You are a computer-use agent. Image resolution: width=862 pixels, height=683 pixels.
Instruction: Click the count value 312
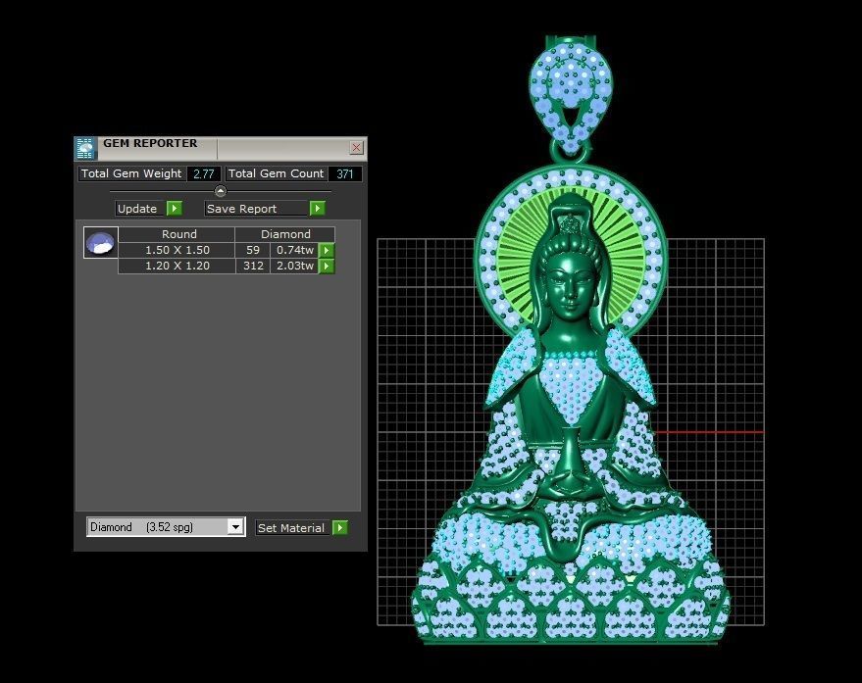(253, 266)
